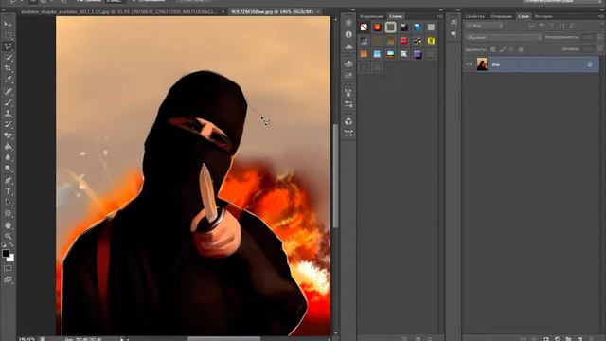The height and width of the screenshot is (341, 606).
Task: Collapse the Layers panel group
Action: (x=601, y=9)
